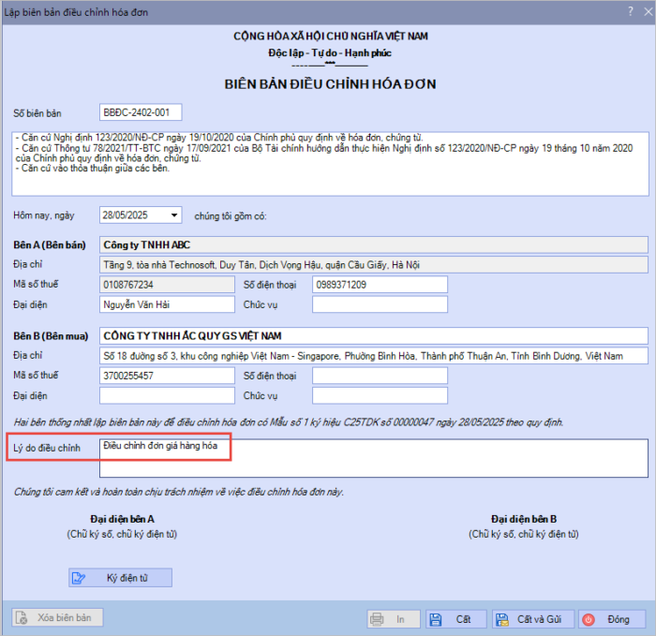This screenshot has width=656, height=636.
Task: Click the Ký điện tử signature button
Action: 120,577
